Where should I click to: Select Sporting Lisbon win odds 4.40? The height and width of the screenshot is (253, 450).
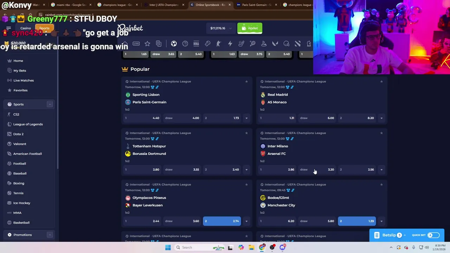(142, 118)
